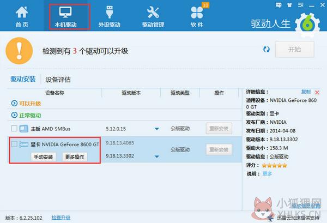Click the 迅雷 bird icon in status bar
327x223 pixels.
271,218
